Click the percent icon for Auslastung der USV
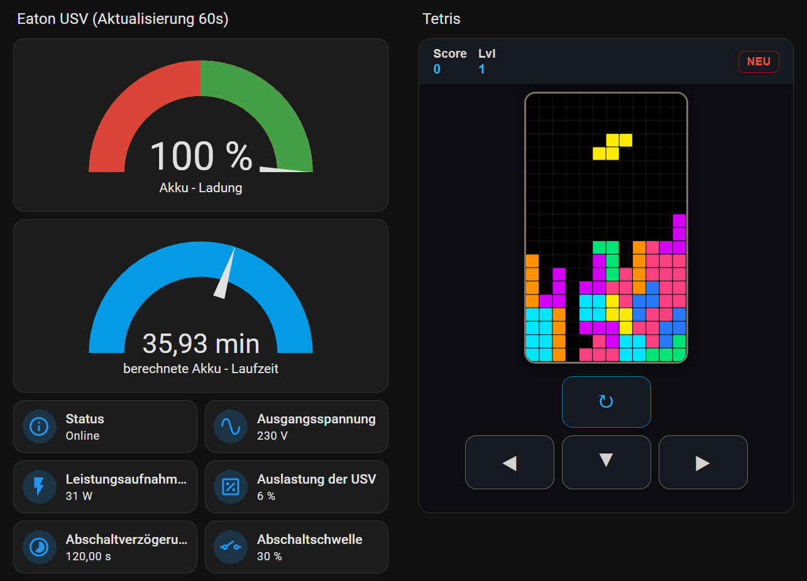The width and height of the screenshot is (807, 581). click(x=231, y=487)
